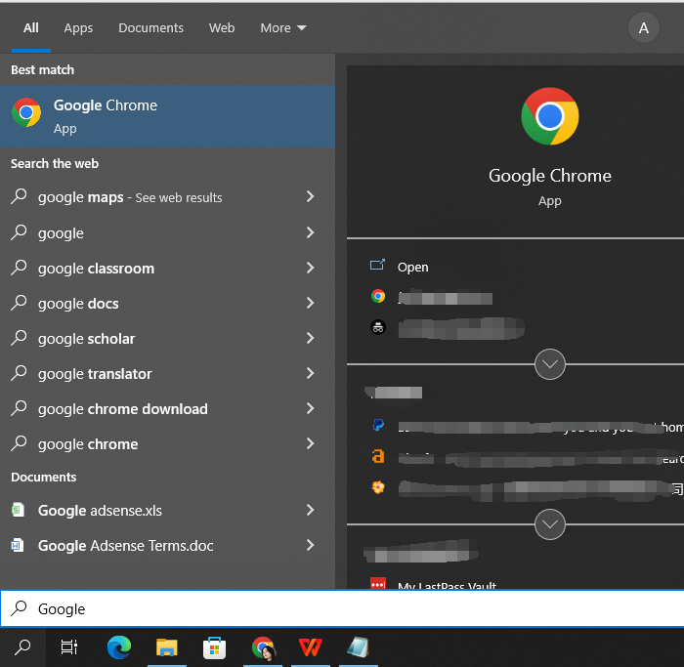Switch to the Apps tab
Image resolution: width=684 pixels, height=667 pixels.
[x=78, y=28]
